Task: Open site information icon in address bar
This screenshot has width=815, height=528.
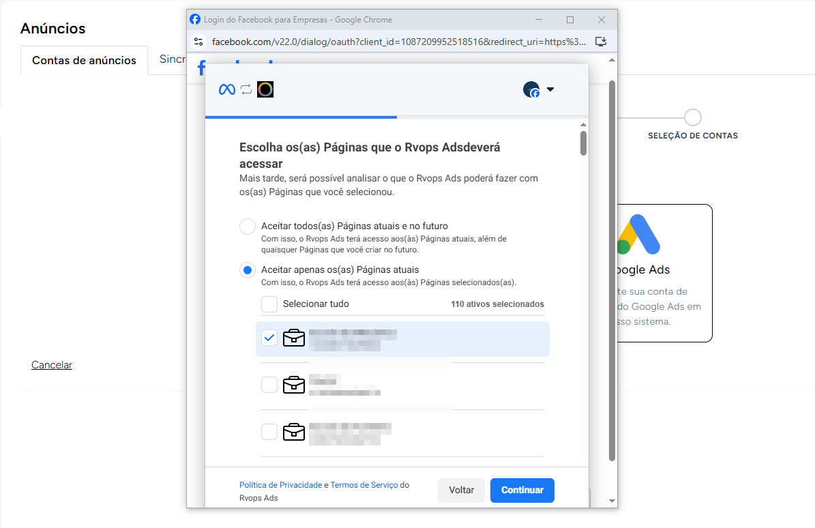Action: click(198, 42)
